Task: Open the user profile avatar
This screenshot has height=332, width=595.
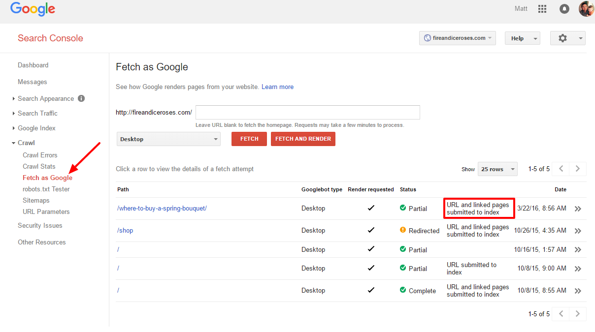Action: point(586,9)
